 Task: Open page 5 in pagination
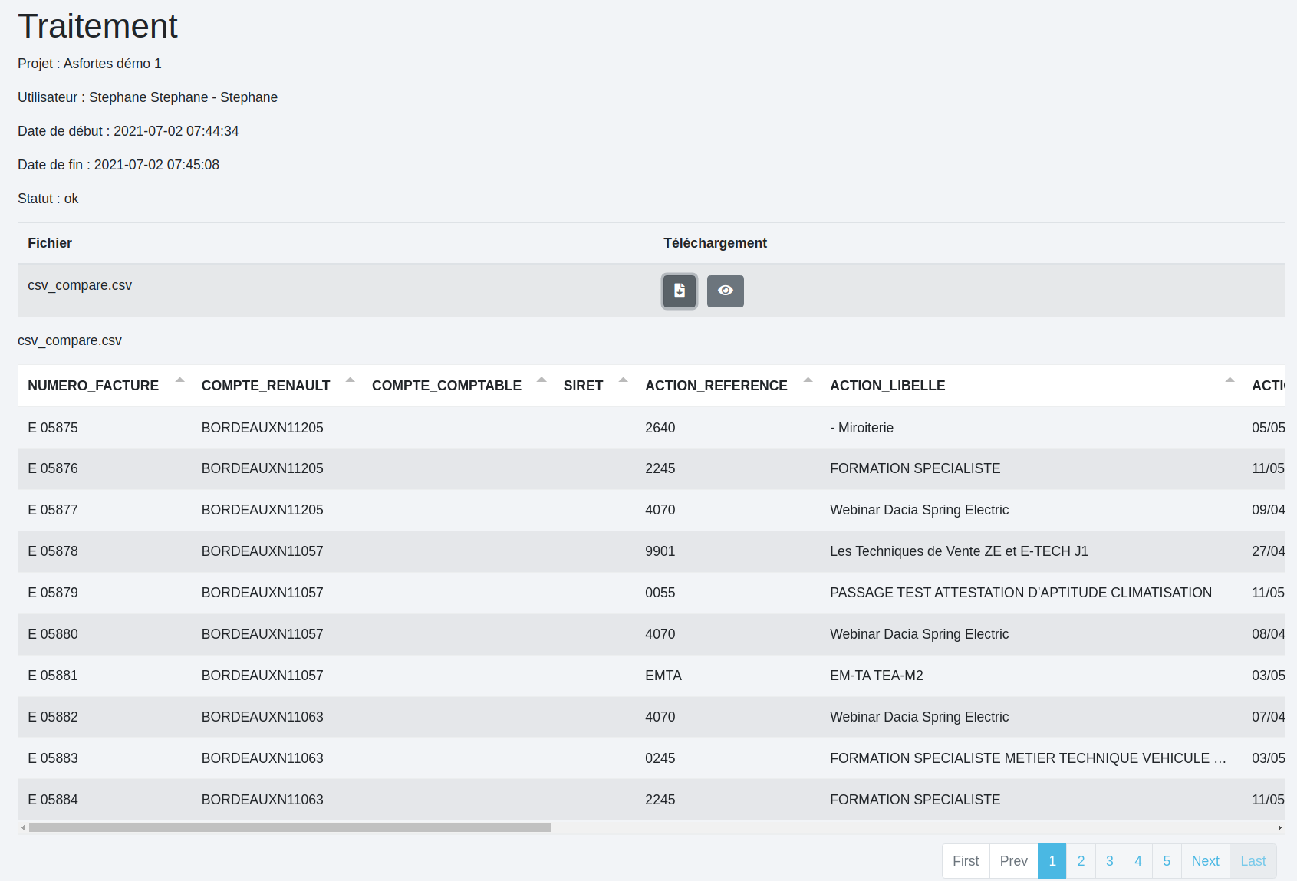click(1166, 861)
